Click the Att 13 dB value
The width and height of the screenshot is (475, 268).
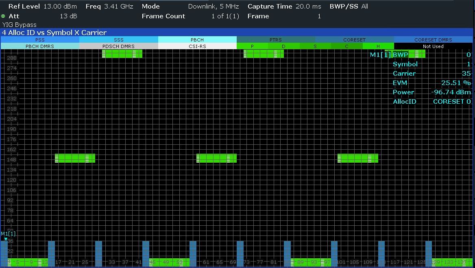[68, 16]
